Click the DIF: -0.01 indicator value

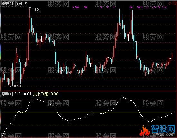coord(23,94)
